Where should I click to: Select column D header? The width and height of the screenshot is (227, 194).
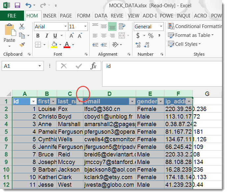tap(109, 94)
